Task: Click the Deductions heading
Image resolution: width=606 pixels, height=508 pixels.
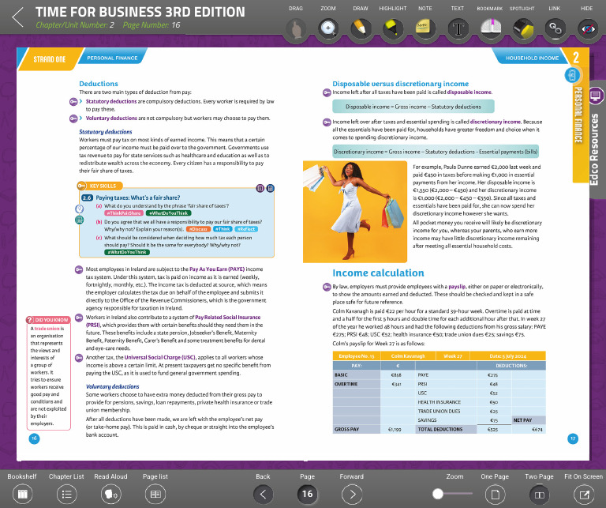Action: click(x=99, y=84)
